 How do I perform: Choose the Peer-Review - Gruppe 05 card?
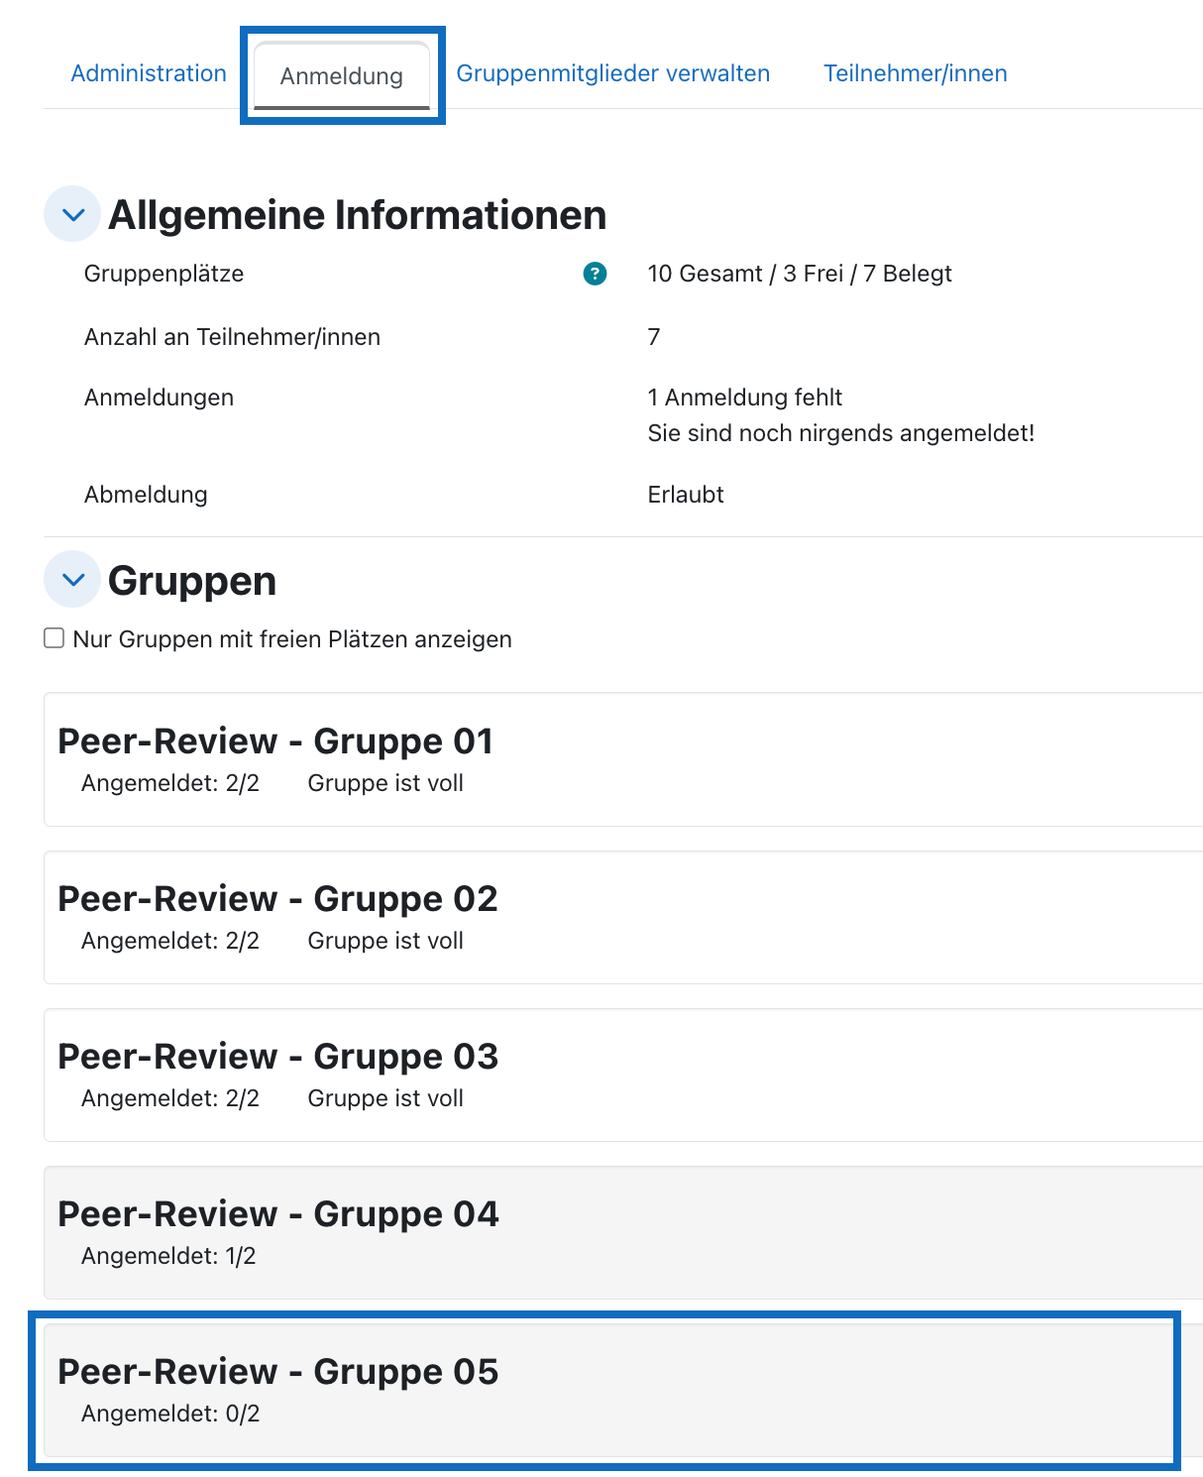(x=607, y=1390)
